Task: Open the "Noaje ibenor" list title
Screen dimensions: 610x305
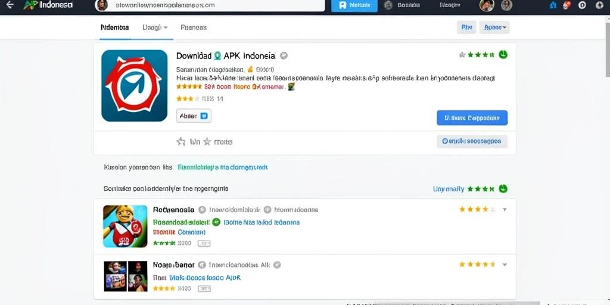Action: point(173,265)
